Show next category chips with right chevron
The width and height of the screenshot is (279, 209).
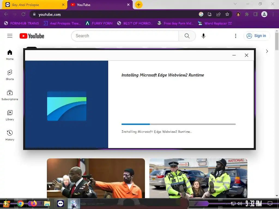click(267, 51)
